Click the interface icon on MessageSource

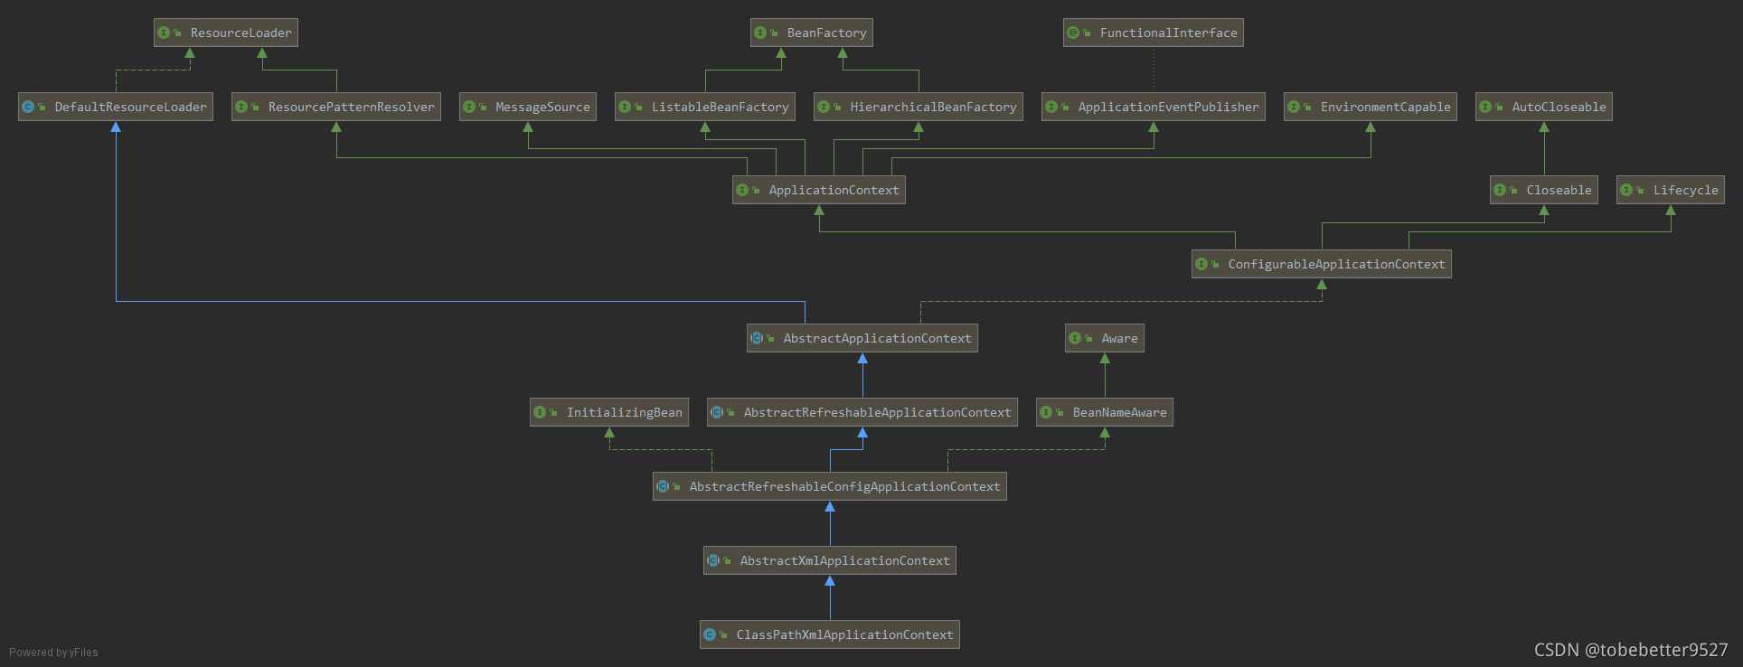click(469, 107)
